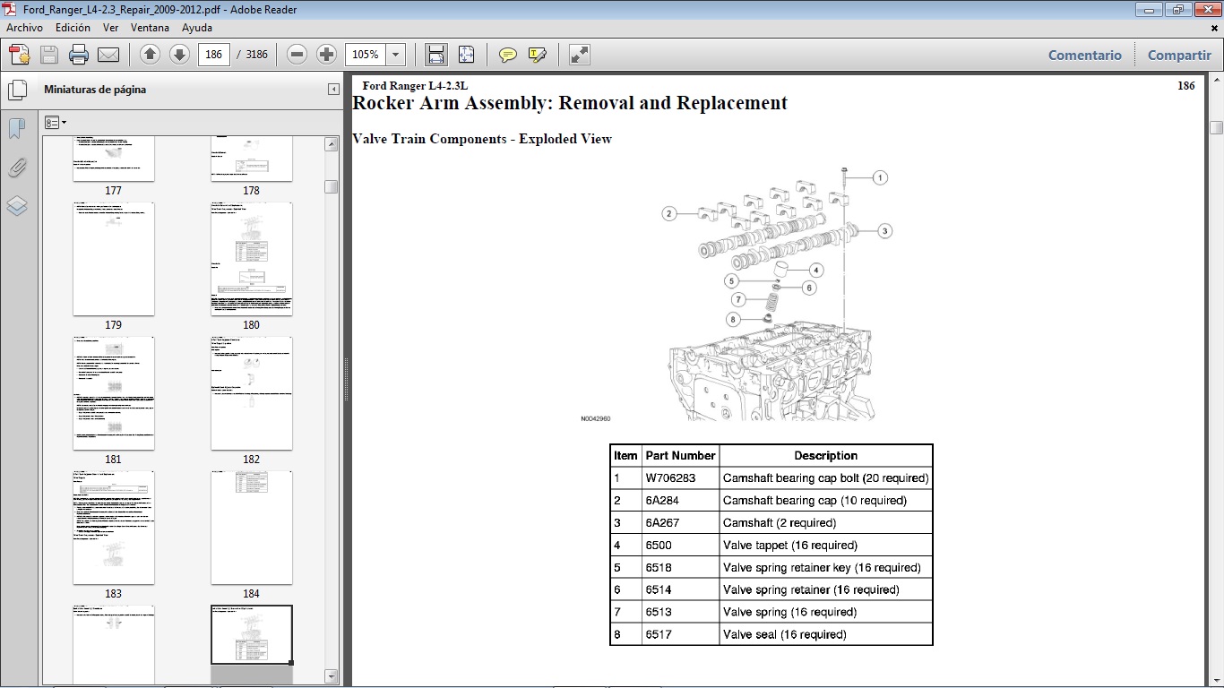Go to next page arrow
Image resolution: width=1224 pixels, height=688 pixels.
point(179,55)
